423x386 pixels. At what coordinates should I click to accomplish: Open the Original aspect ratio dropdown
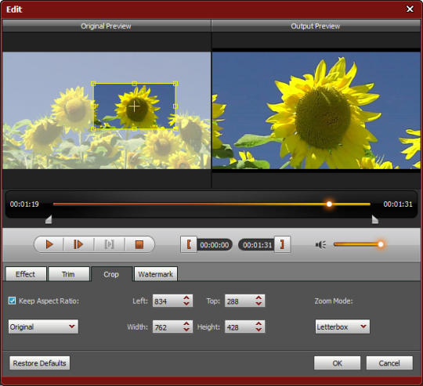pos(43,326)
